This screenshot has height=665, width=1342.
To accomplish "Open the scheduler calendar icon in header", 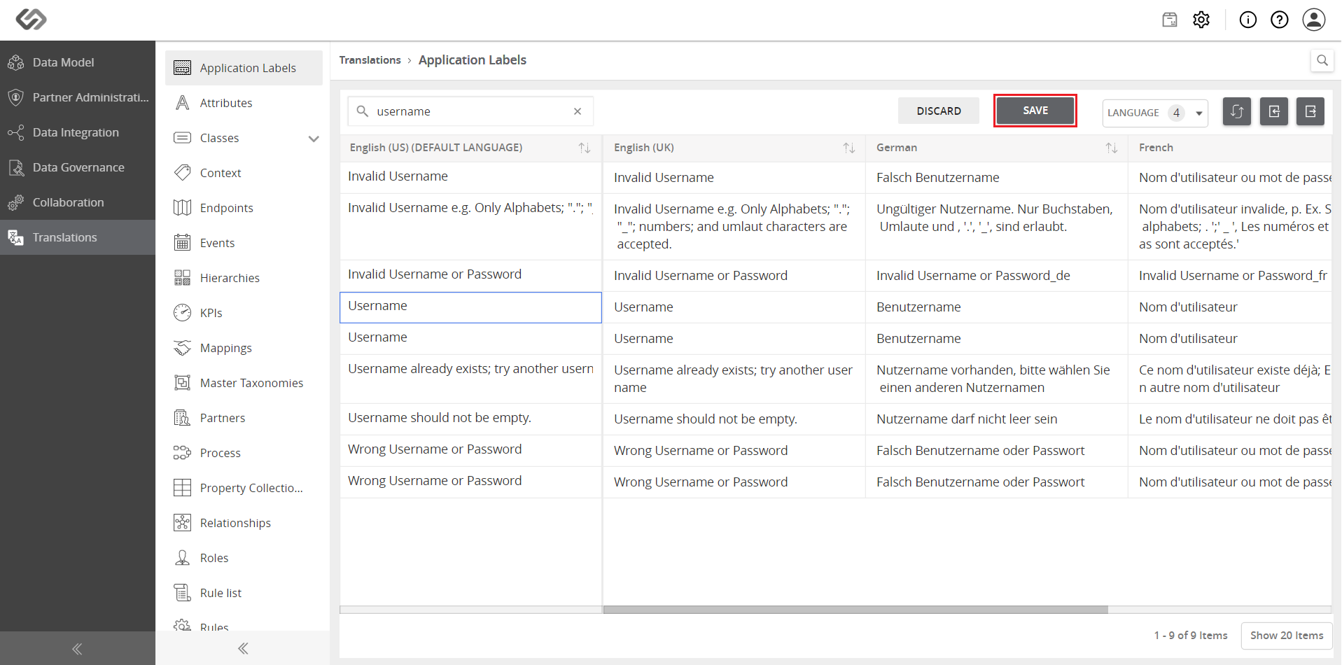I will pyautogui.click(x=1170, y=20).
